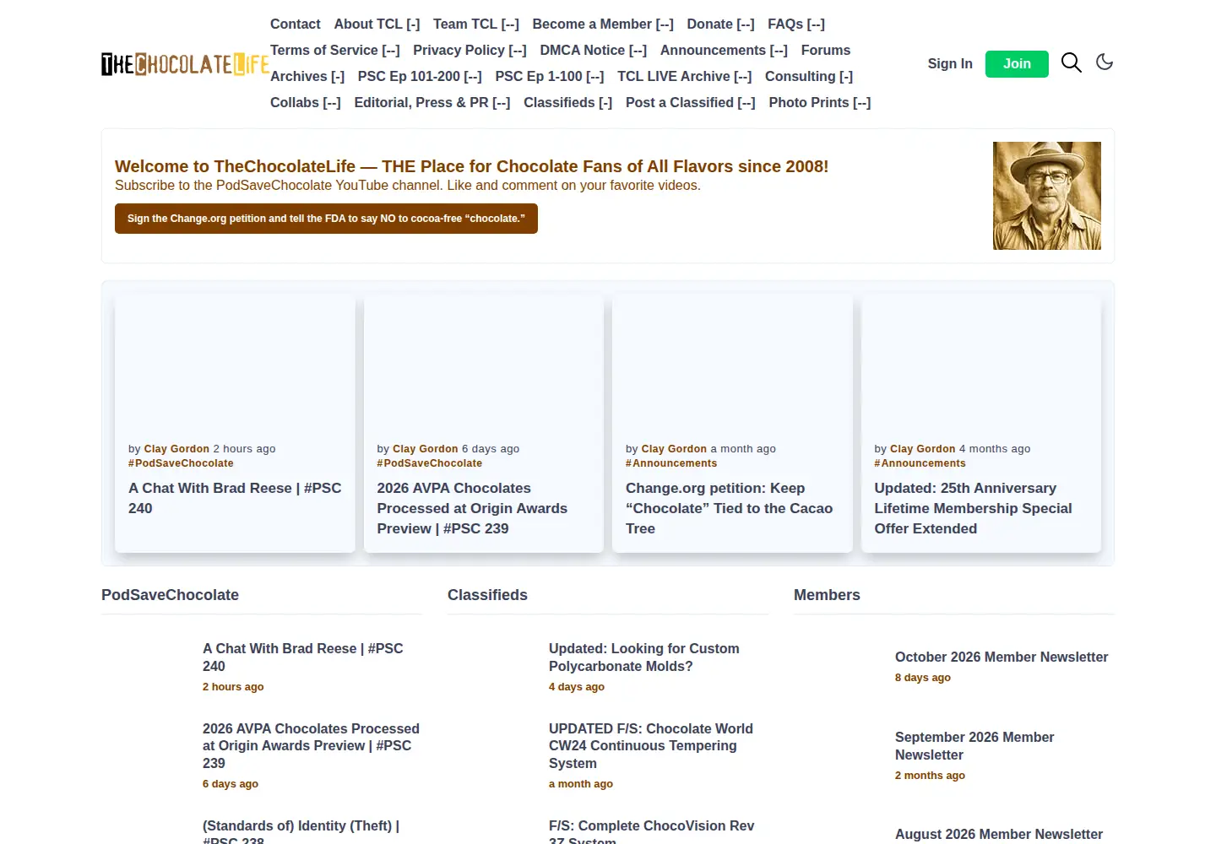This screenshot has height=844, width=1216.
Task: Click "8 days ago" under October newsletter
Action: (x=923, y=678)
